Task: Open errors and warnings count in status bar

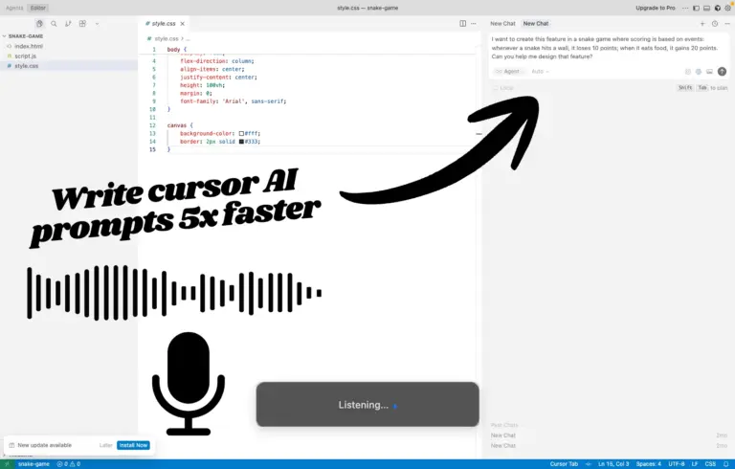Action: pos(69,464)
